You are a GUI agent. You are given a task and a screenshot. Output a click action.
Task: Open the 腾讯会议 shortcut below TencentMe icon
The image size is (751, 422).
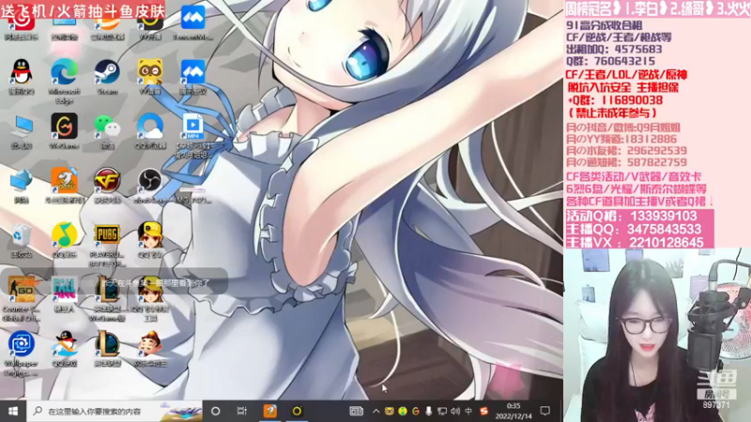point(193,72)
